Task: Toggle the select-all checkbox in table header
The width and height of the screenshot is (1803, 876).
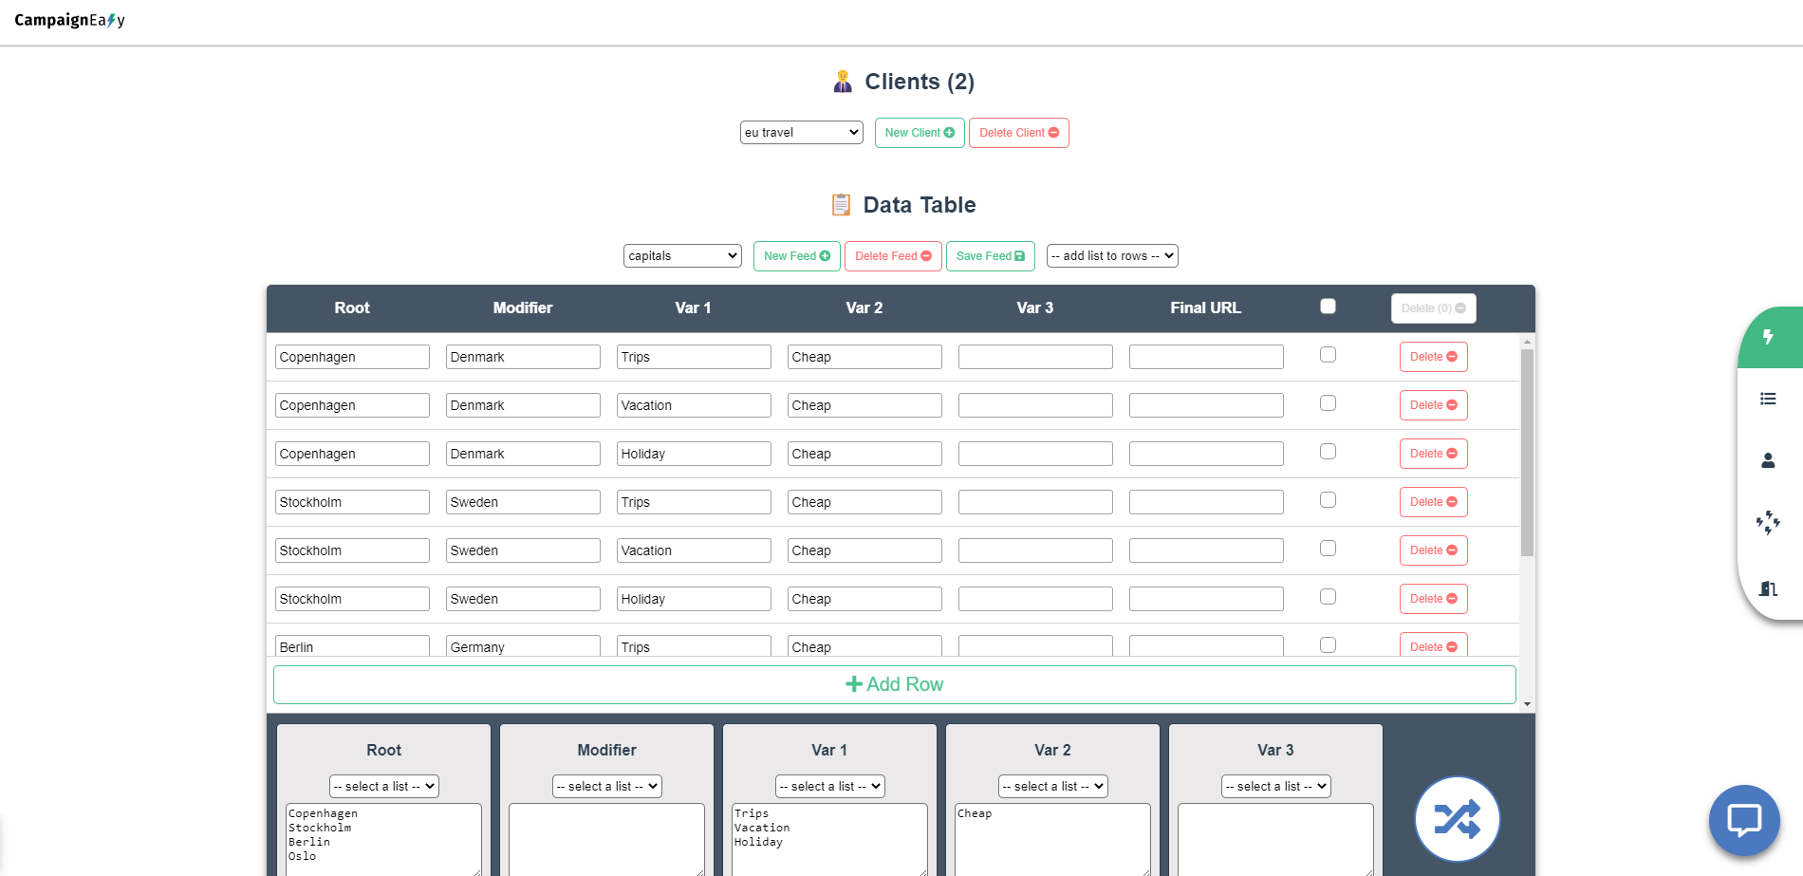Action: click(1328, 306)
